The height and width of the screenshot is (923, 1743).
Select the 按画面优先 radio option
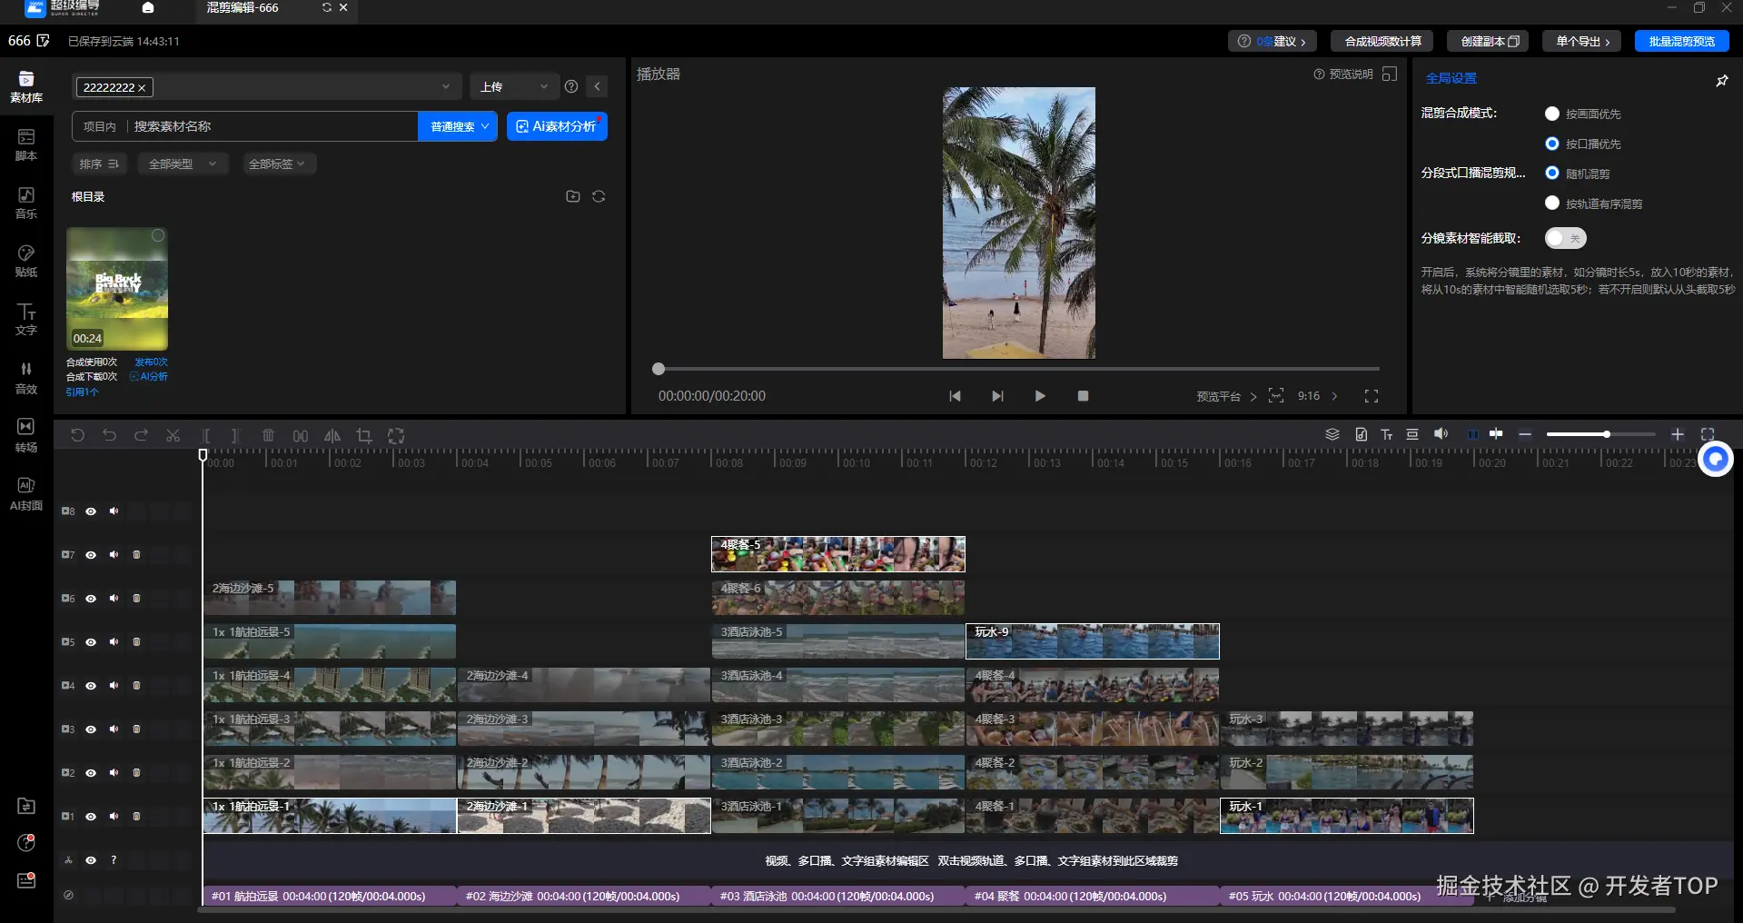click(1552, 114)
